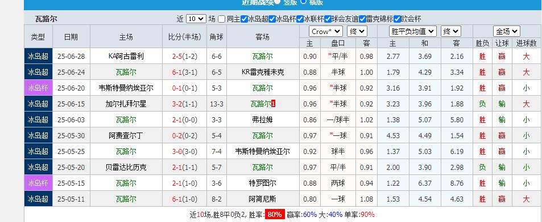
Task: Open the 弗拉姆 team link
Action: [263, 119]
